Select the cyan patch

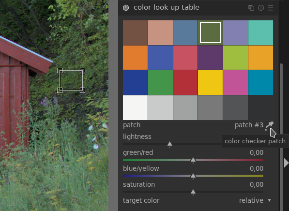260,83
